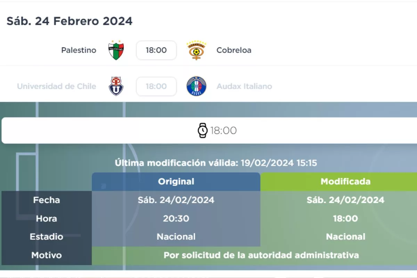Open the Universidad de Chile team link
Image resolution: width=417 pixels, height=278 pixels.
(x=57, y=86)
